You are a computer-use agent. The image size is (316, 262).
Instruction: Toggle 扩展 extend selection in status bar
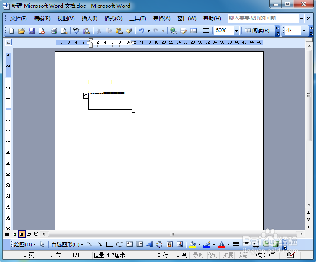point(228,255)
